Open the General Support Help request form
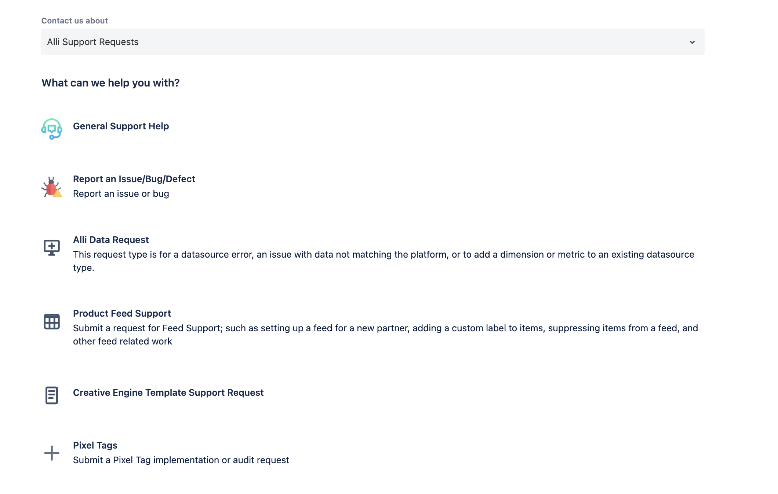This screenshot has height=494, width=778. (121, 126)
